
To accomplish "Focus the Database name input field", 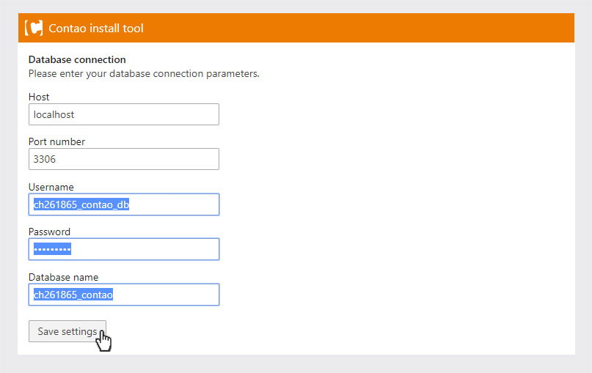I will click(124, 295).
